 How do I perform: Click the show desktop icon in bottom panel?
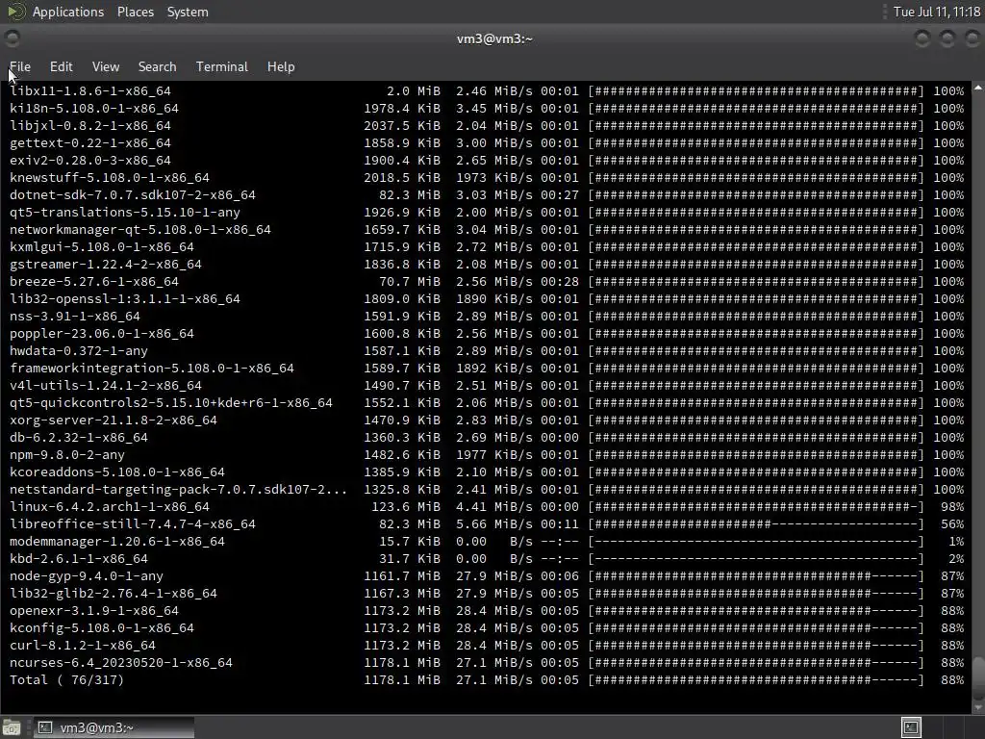coord(12,727)
